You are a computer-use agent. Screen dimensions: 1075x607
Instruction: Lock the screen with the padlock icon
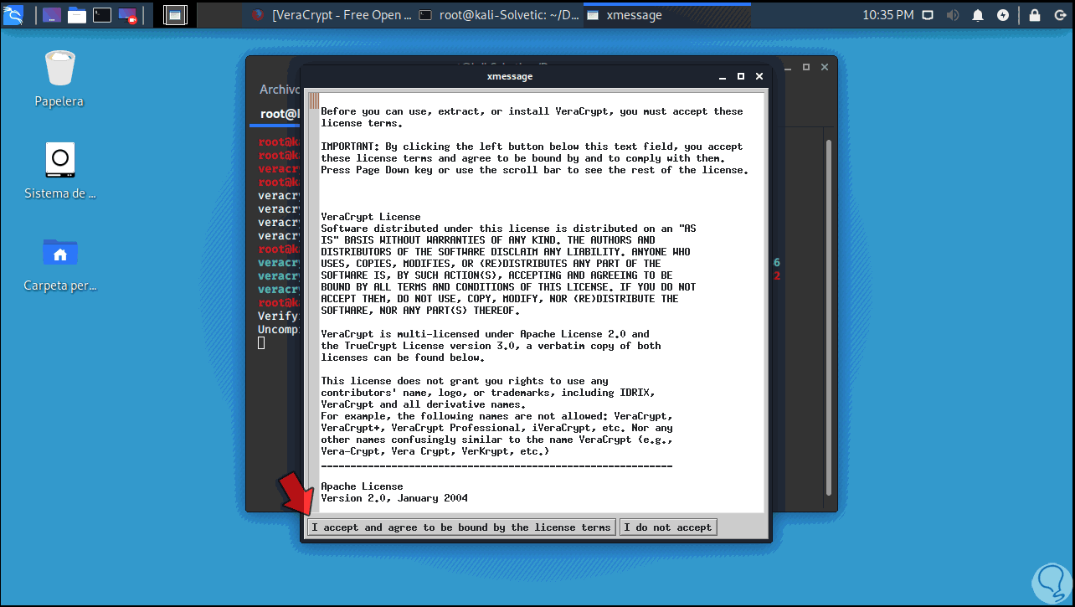pyautogui.click(x=1035, y=15)
